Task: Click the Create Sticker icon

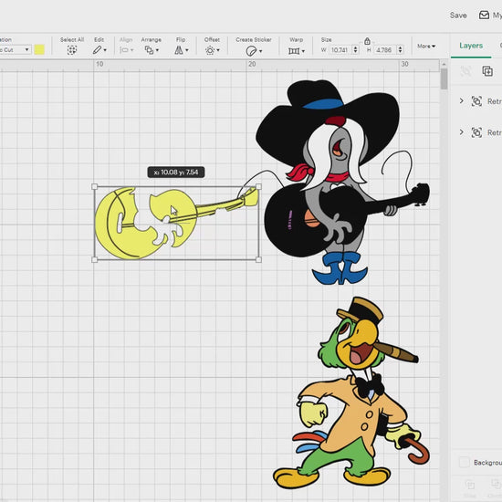Action: pyautogui.click(x=251, y=51)
